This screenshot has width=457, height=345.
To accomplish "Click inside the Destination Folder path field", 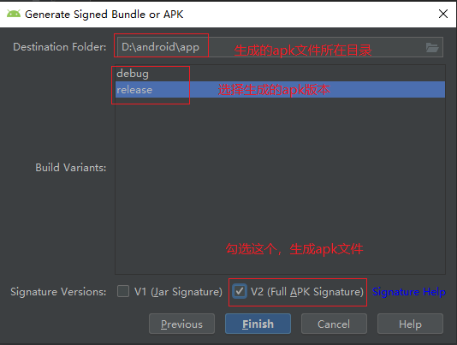I will [x=270, y=47].
